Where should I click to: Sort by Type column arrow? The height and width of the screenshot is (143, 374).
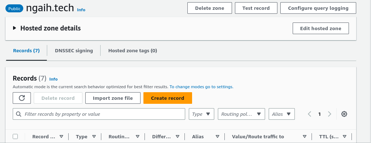click(94, 136)
